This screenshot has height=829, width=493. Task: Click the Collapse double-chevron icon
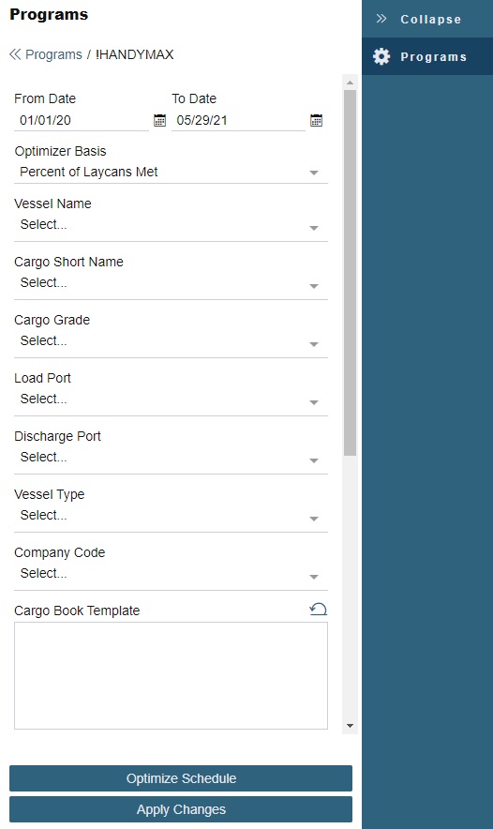pos(381,19)
